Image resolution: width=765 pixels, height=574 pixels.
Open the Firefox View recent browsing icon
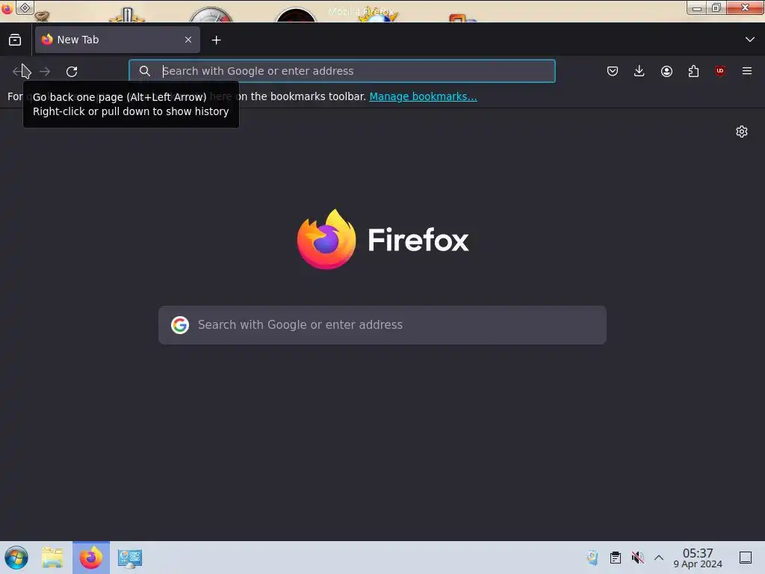15,40
